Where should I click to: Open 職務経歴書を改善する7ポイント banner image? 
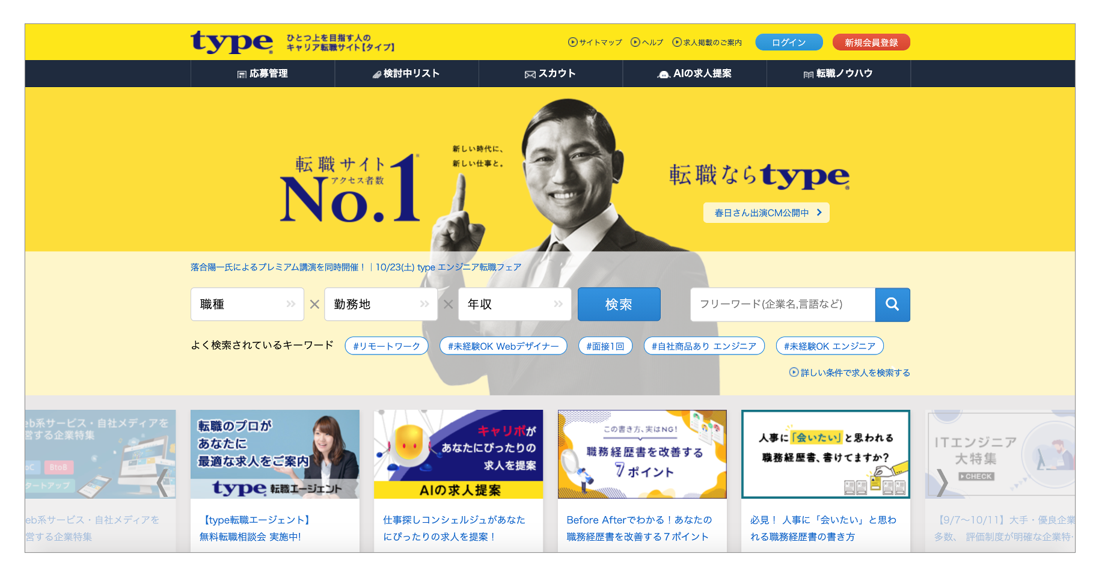tap(642, 454)
